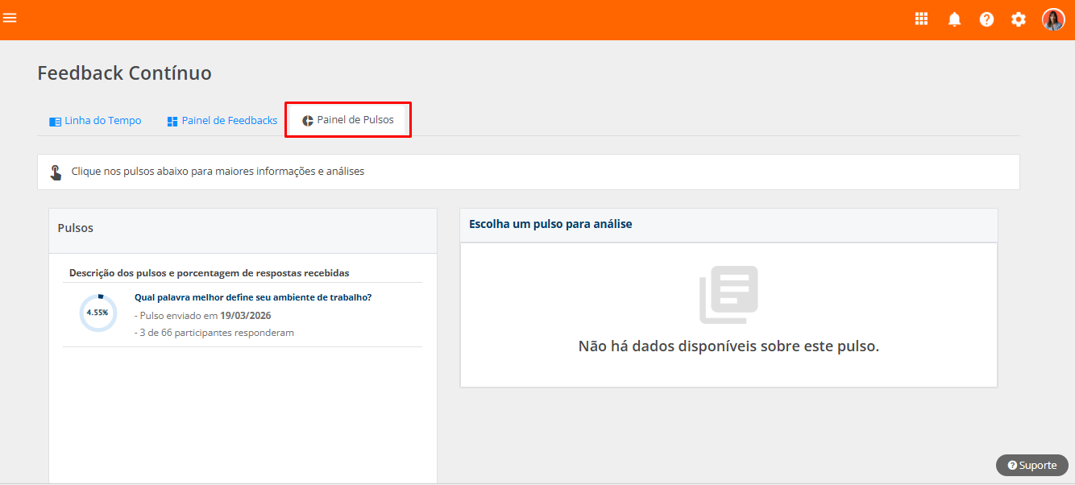Image resolution: width=1075 pixels, height=485 pixels.
Task: Open the apps grid icon
Action: (x=922, y=19)
